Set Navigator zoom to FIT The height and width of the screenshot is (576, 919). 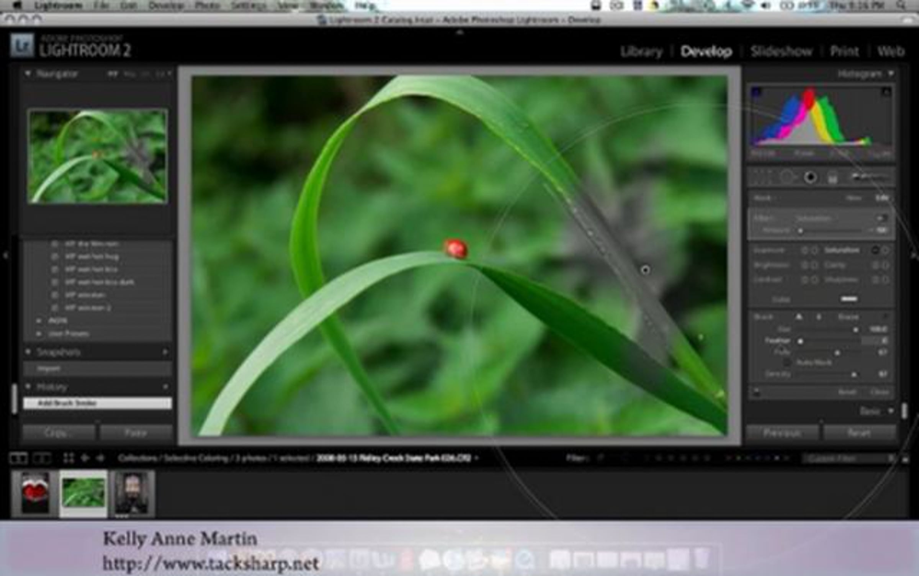pos(112,74)
